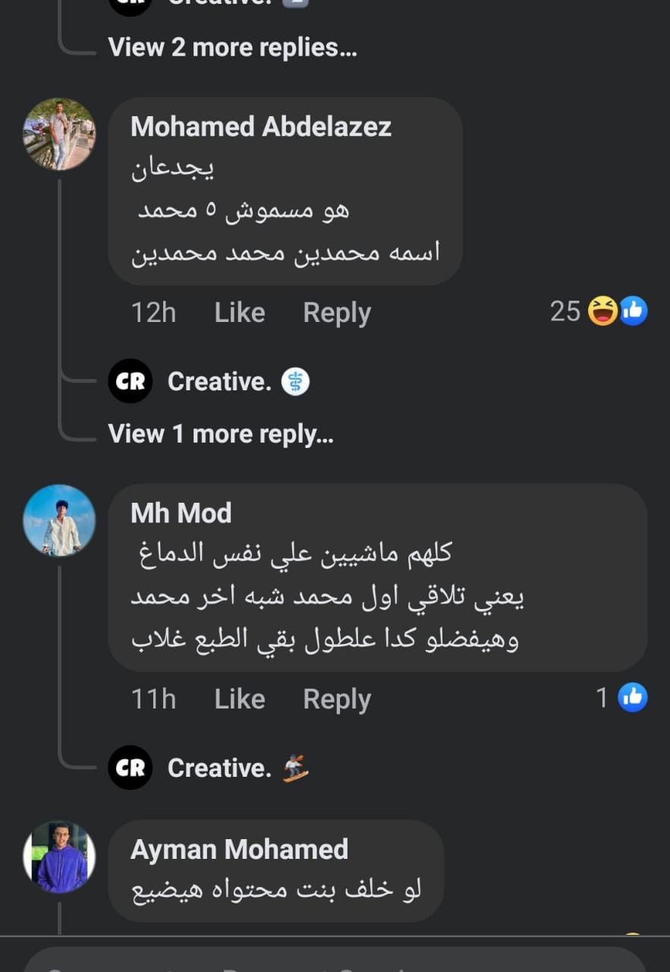Click the snowboarder emoji in Creative's reply
670x972 pixels.
[296, 768]
